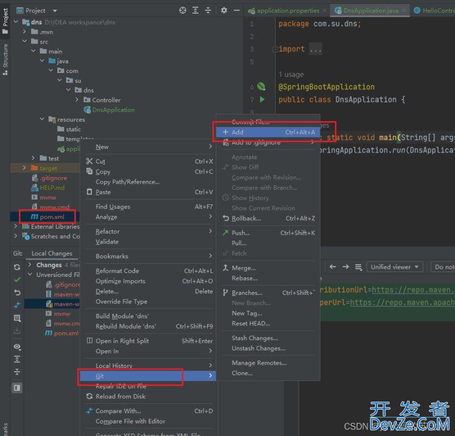Select Open in Right Split
The width and height of the screenshot is (455, 436).
pos(149,341)
